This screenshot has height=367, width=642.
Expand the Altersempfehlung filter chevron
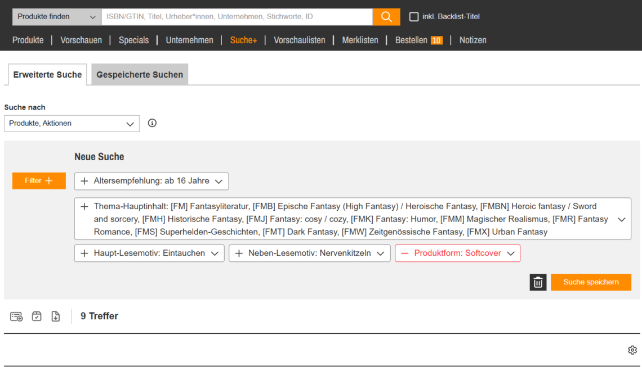pos(219,182)
